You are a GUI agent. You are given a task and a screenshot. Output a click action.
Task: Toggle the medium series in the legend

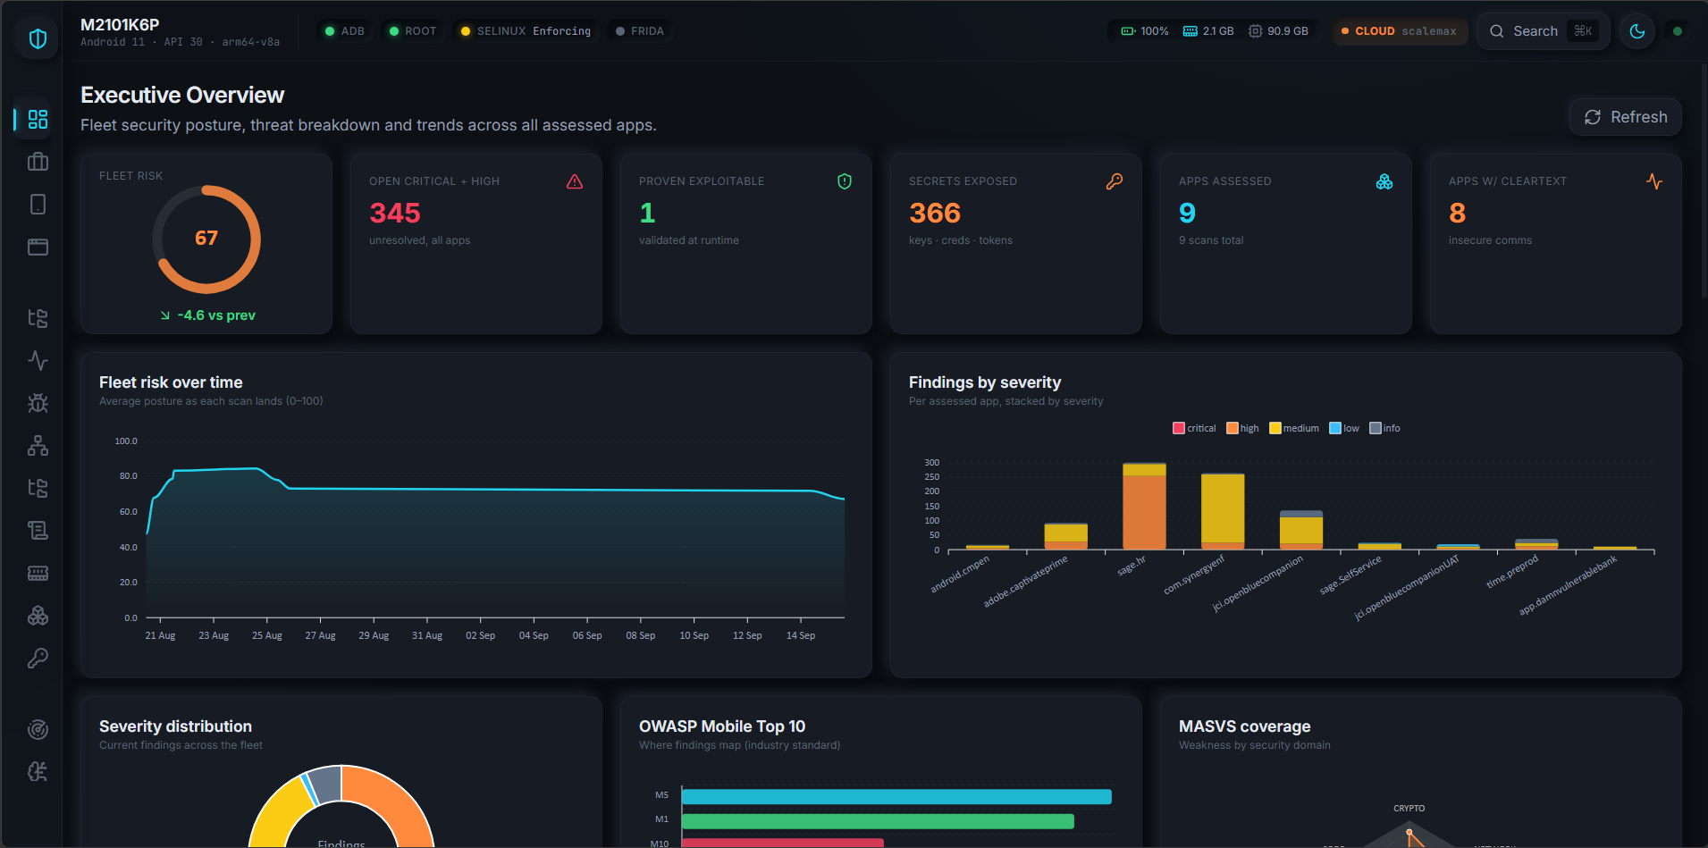click(1294, 428)
